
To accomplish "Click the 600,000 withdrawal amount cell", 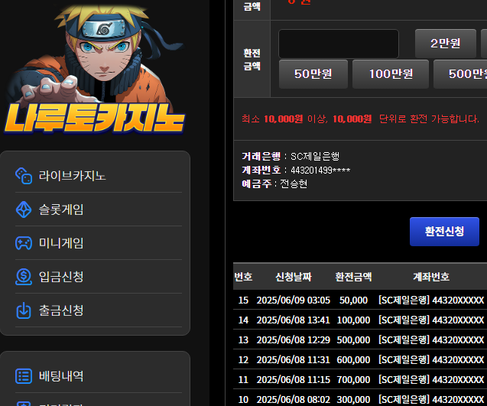I will (353, 359).
